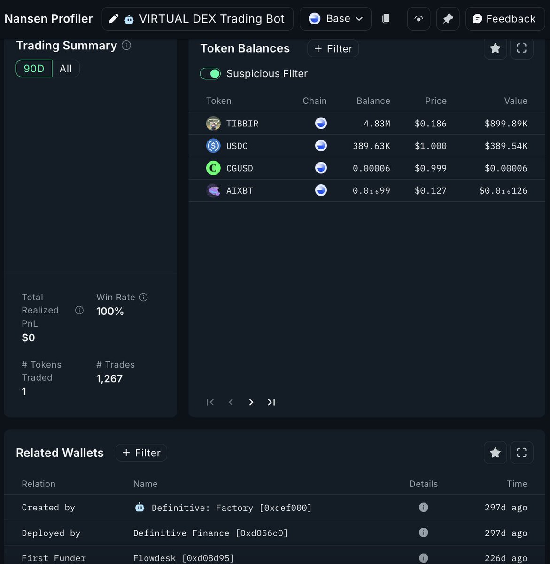Image resolution: width=550 pixels, height=564 pixels.
Task: Star the Token Balances panel
Action: (495, 48)
